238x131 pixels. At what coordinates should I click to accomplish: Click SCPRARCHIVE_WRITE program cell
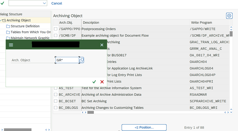208,101
